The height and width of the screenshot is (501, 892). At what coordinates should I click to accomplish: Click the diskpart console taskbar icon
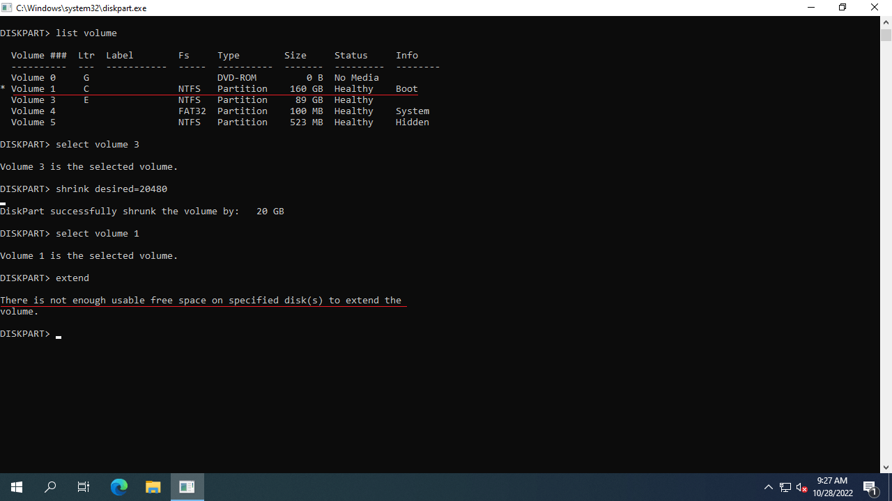pos(187,487)
